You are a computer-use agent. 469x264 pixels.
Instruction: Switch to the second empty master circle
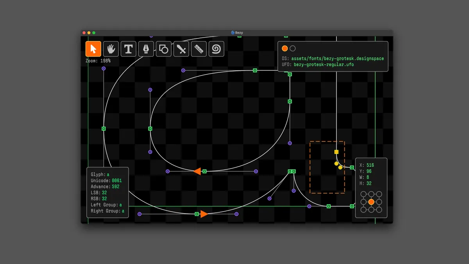[293, 48]
